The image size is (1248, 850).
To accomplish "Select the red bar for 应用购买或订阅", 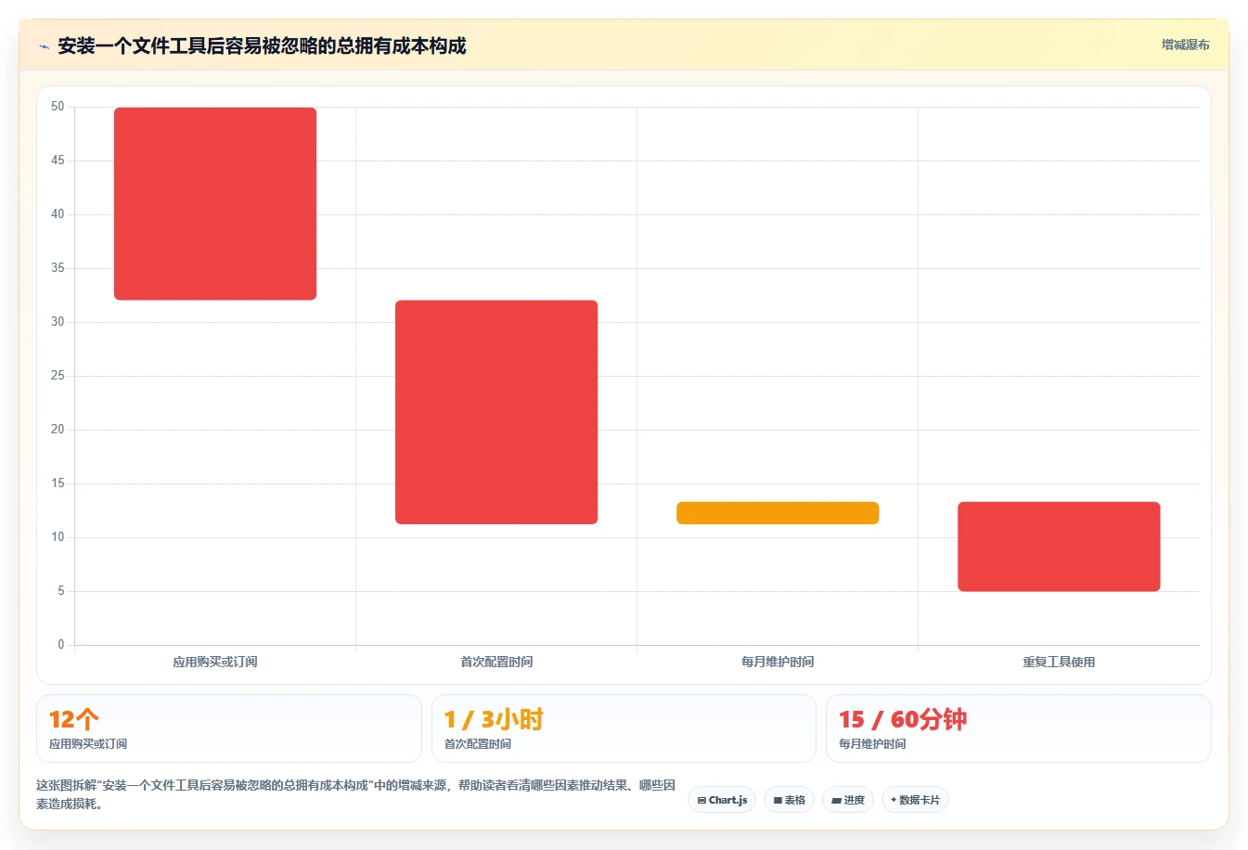I will coord(215,203).
